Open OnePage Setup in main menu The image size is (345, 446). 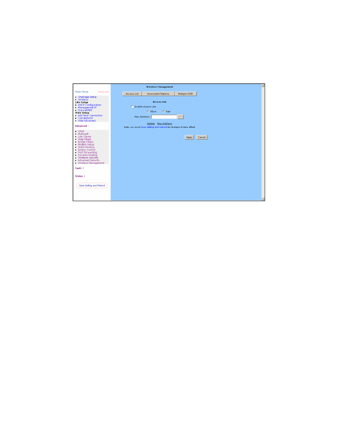tap(87, 97)
